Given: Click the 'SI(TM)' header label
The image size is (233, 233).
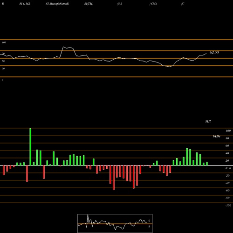Looking at the screenshot, I should (89, 4).
